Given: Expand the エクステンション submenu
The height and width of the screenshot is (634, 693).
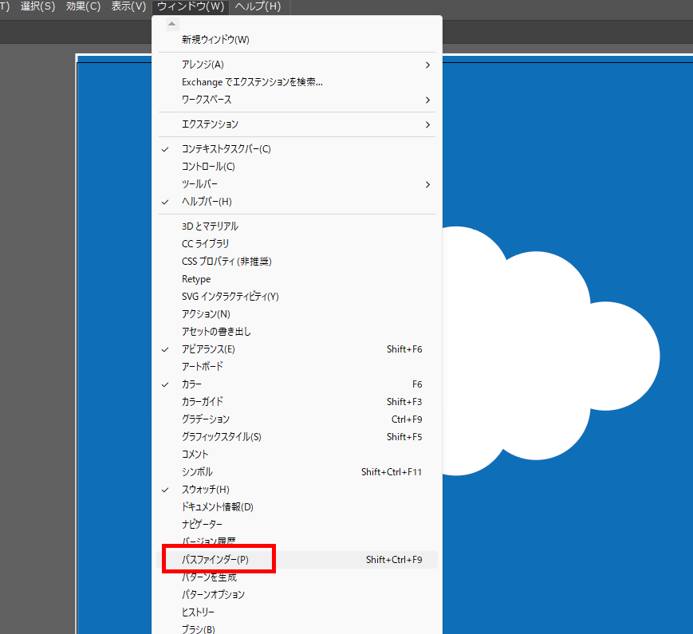Looking at the screenshot, I should tap(210, 124).
